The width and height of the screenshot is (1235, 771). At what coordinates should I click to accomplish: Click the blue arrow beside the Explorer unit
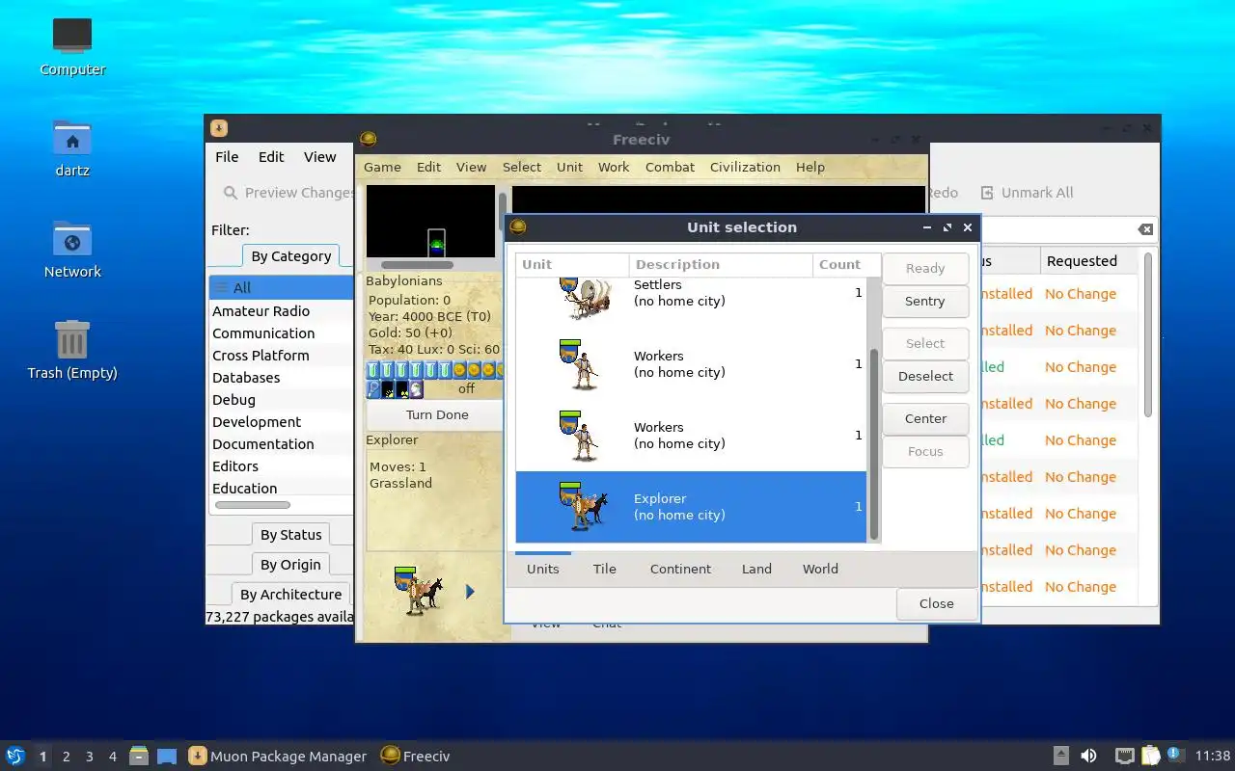470,592
